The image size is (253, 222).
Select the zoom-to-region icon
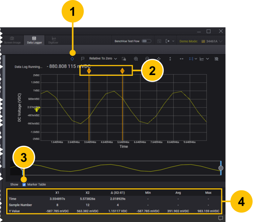point(124,59)
